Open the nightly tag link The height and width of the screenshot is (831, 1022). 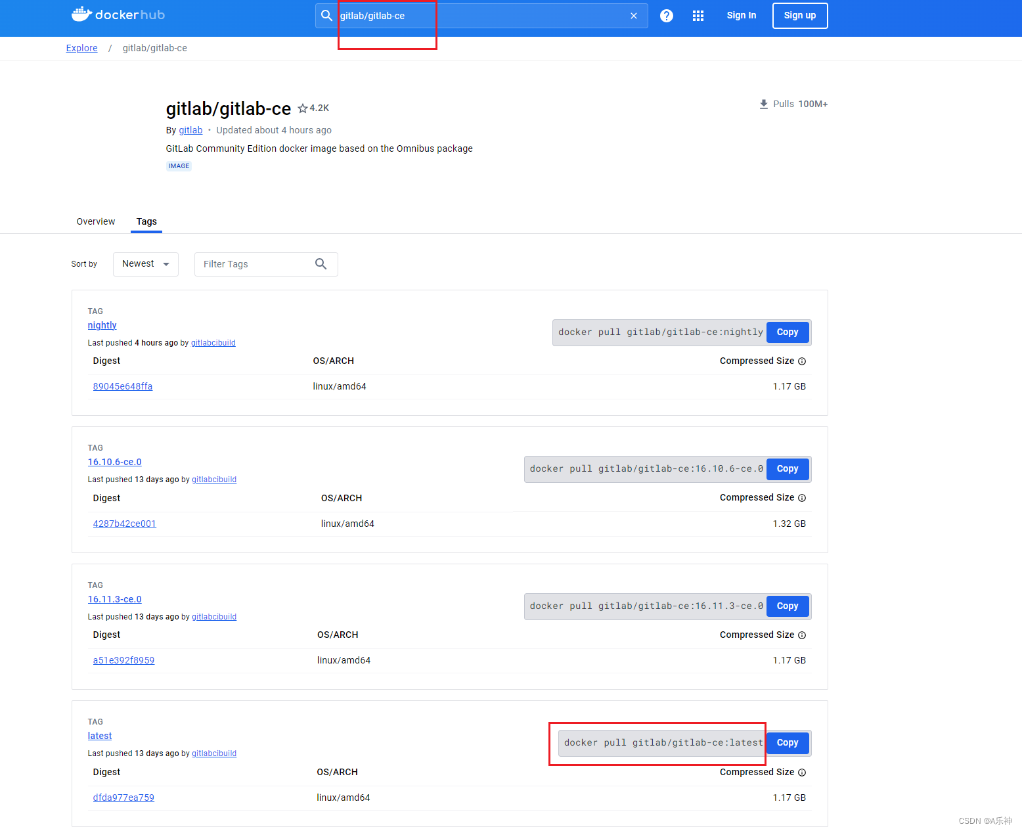pos(102,325)
